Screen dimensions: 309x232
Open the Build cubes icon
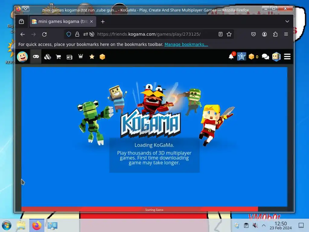click(47, 57)
